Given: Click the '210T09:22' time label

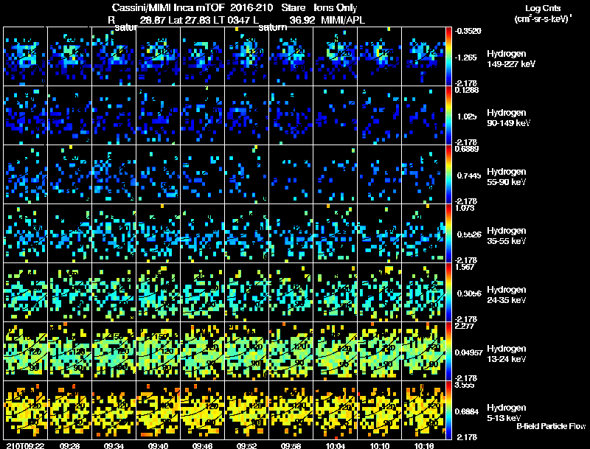Looking at the screenshot, I should [25, 445].
